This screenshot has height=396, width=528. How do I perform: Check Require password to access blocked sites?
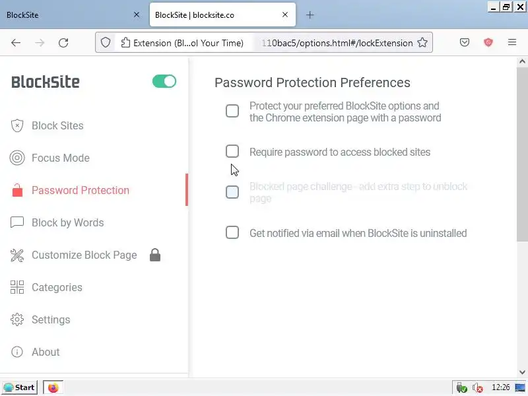click(x=232, y=152)
